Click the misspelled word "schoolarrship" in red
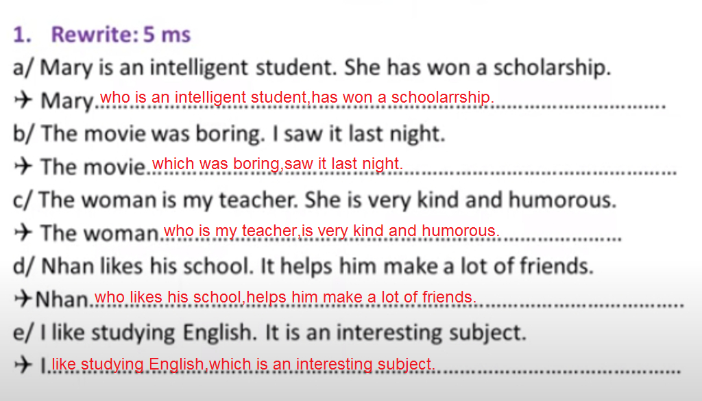 (442, 97)
